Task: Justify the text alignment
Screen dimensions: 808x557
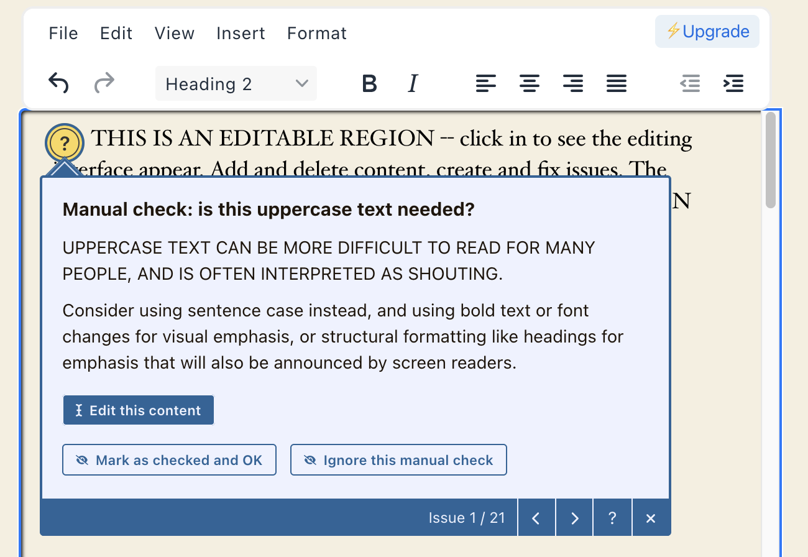Action: coord(617,83)
